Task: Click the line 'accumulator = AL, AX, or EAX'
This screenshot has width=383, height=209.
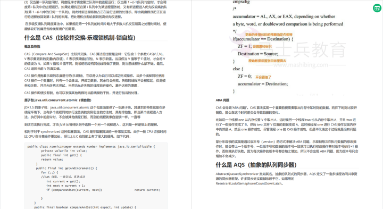Action: (284, 16)
